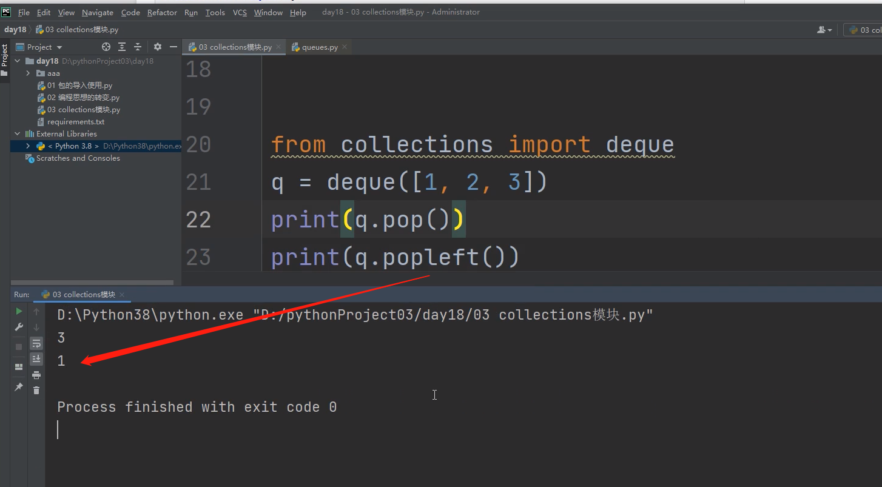This screenshot has width=882, height=487.
Task: Click the PyCharm logo icon in the title bar
Action: point(6,12)
